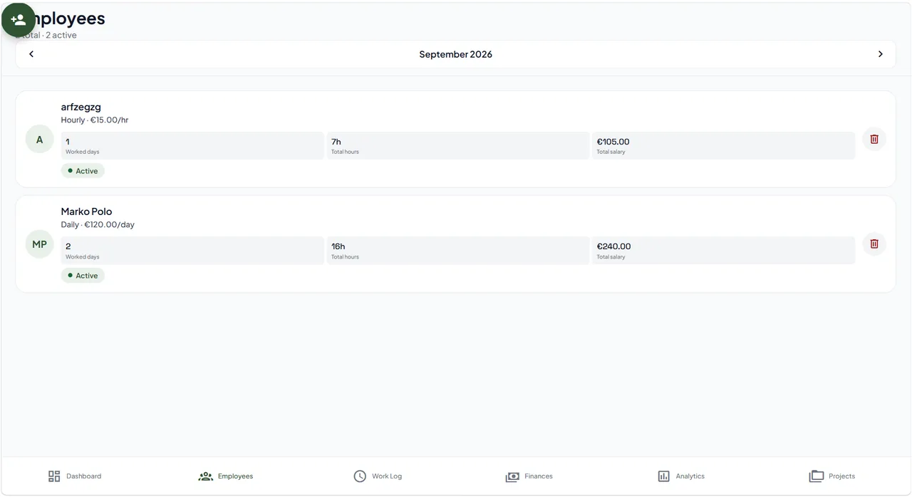The height and width of the screenshot is (497, 912).
Task: Click Marko Polo's worked days box showing 2
Action: [x=192, y=251]
